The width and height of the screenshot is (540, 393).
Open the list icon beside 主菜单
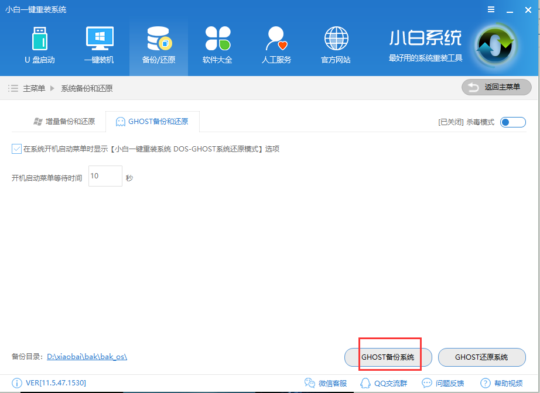point(13,87)
